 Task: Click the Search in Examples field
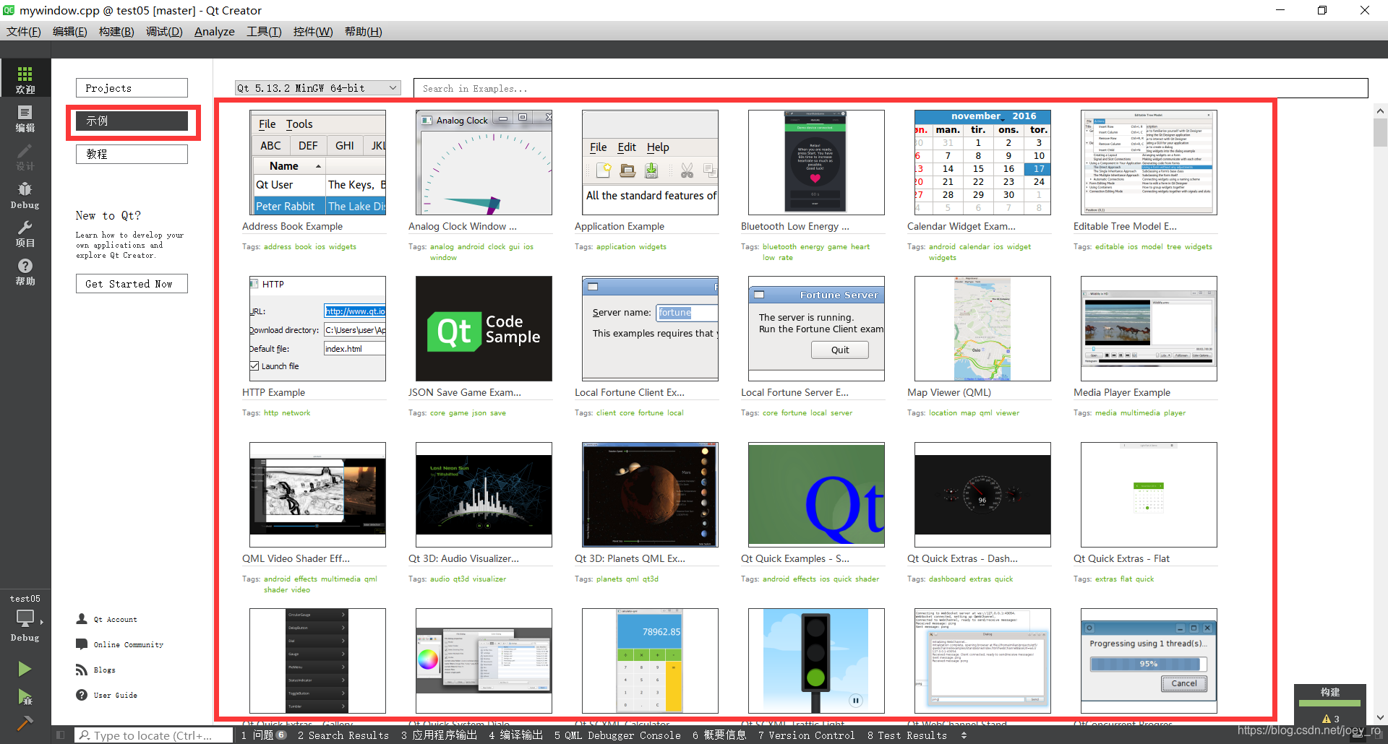coord(891,88)
